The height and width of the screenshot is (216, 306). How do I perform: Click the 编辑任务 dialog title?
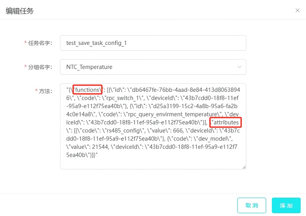20,11
